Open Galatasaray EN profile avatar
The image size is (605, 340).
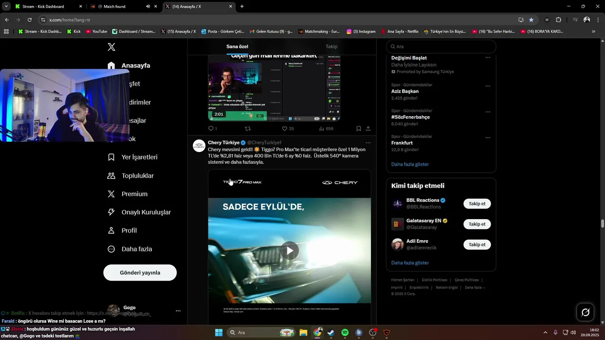click(398, 224)
